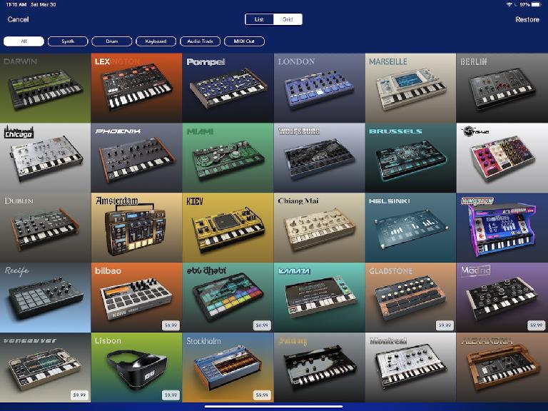Filter by Audio Track category

(x=200, y=41)
